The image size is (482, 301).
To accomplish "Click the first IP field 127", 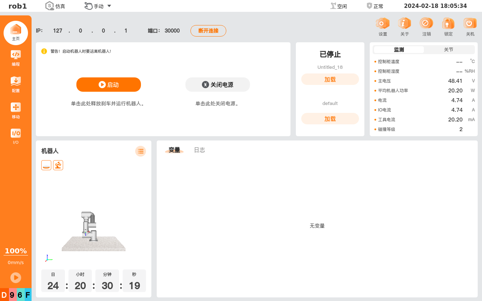I will point(58,31).
